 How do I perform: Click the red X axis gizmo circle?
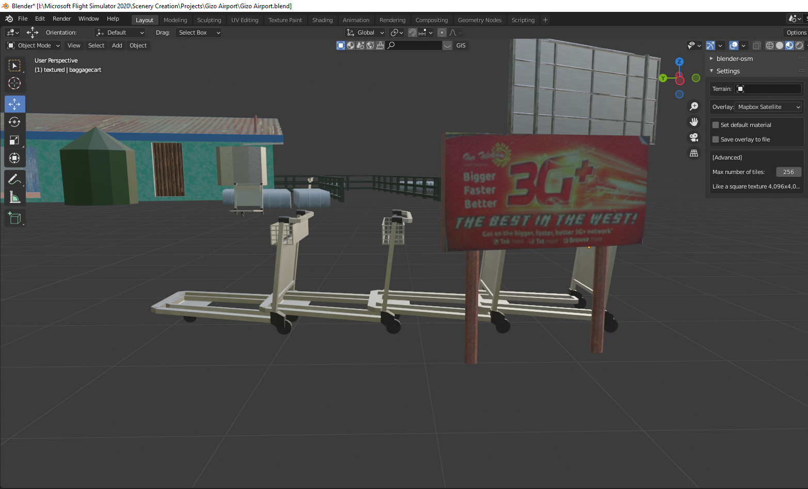(x=680, y=80)
